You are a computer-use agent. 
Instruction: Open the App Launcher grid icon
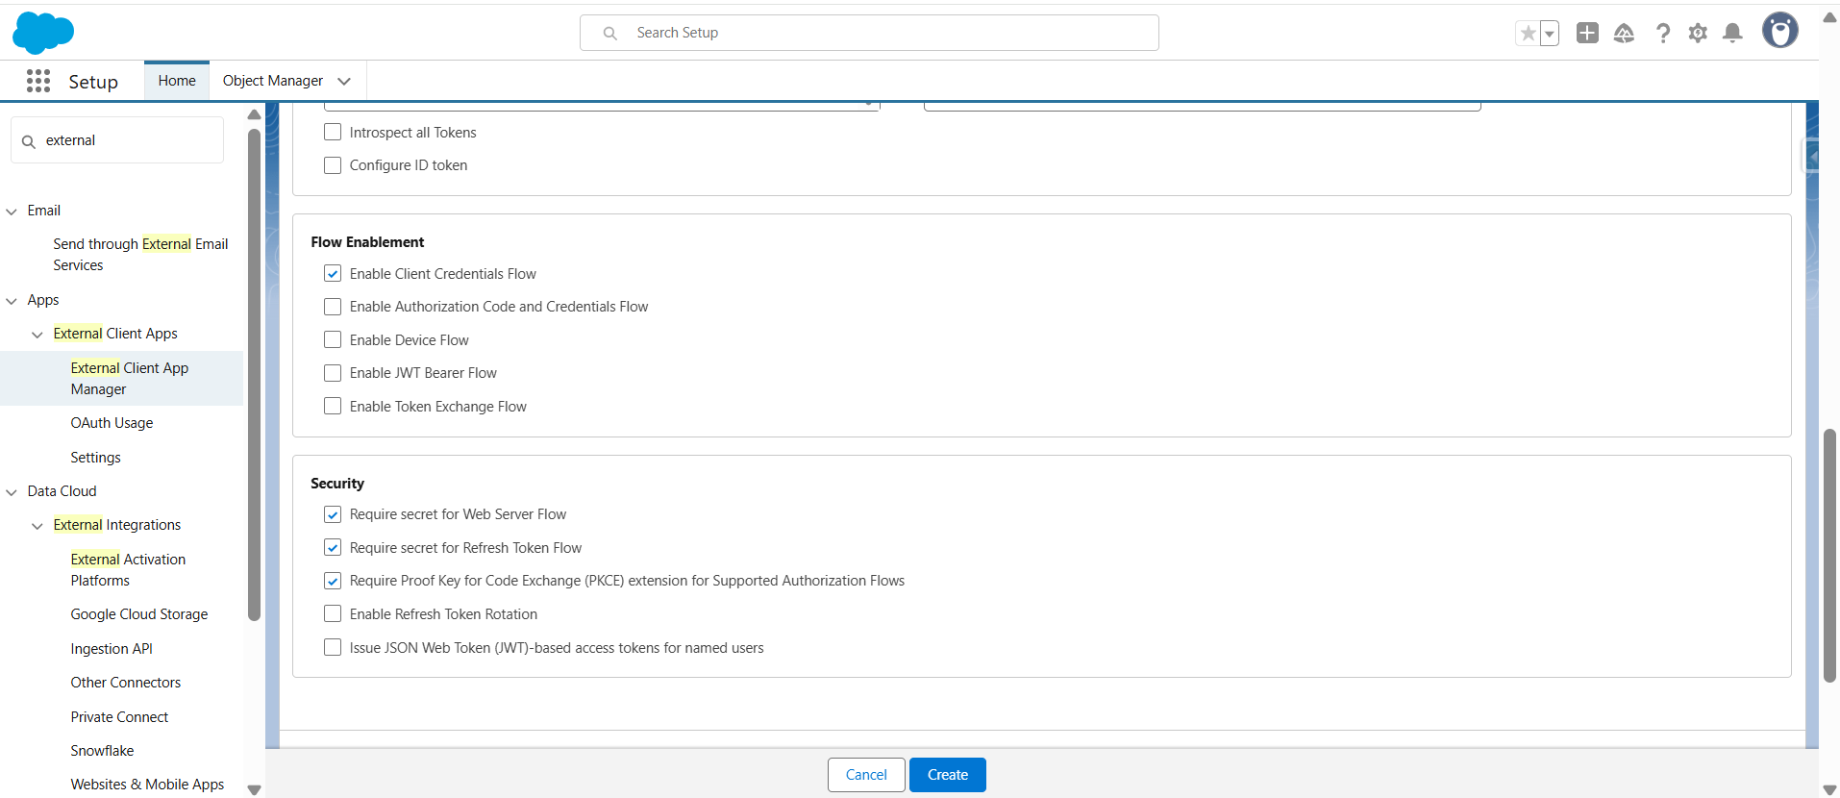pyautogui.click(x=38, y=82)
